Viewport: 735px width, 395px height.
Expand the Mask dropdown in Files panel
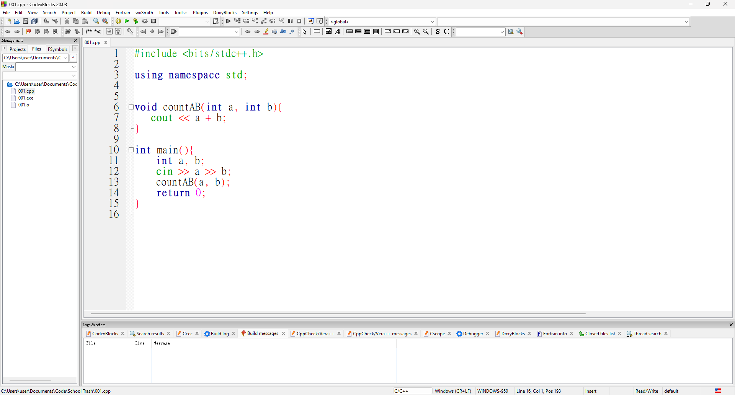(x=74, y=67)
